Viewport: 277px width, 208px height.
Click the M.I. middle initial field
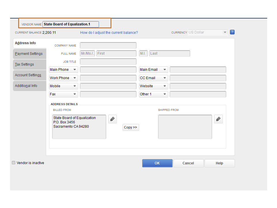(x=143, y=53)
